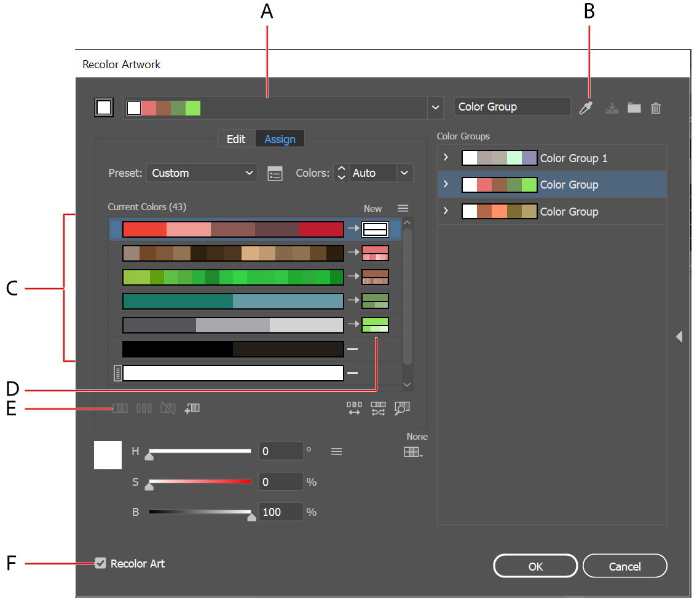
Task: Click the Merge colors into a row icon
Action: (x=120, y=407)
